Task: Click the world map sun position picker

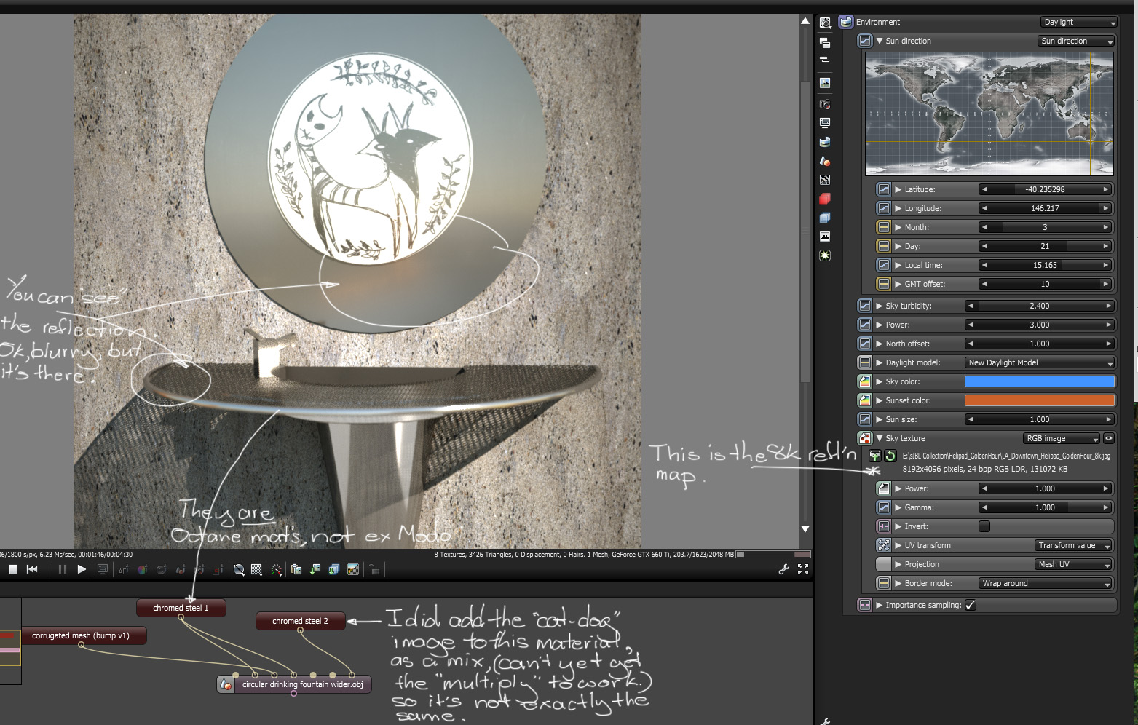Action: click(x=989, y=114)
